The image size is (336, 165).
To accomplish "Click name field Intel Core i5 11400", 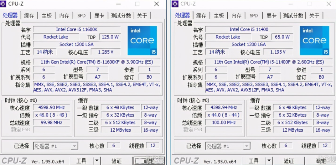I will (249, 29).
